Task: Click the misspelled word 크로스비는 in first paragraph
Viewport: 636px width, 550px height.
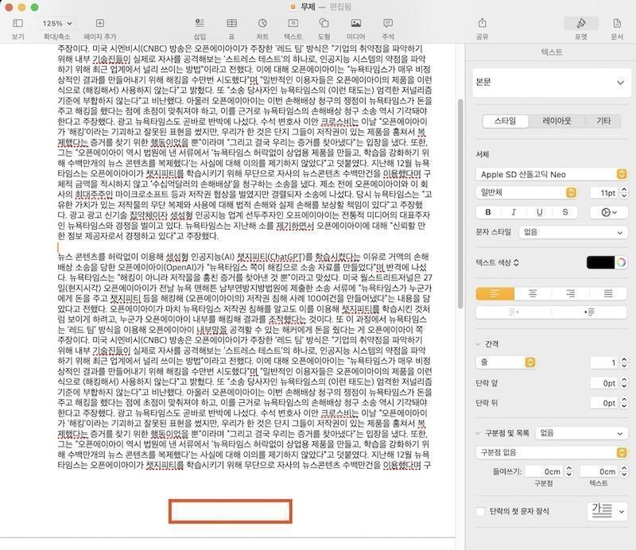Action: 339,122
